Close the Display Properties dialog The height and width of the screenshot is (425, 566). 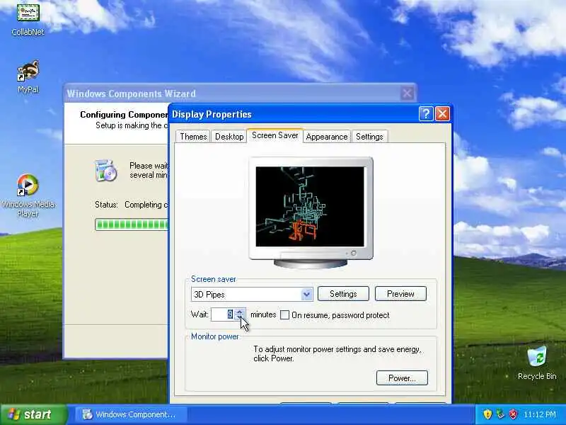442,114
